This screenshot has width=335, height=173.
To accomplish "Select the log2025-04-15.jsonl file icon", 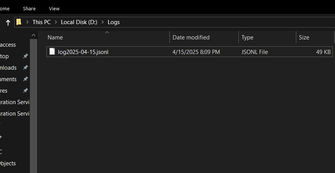I will 52,52.
